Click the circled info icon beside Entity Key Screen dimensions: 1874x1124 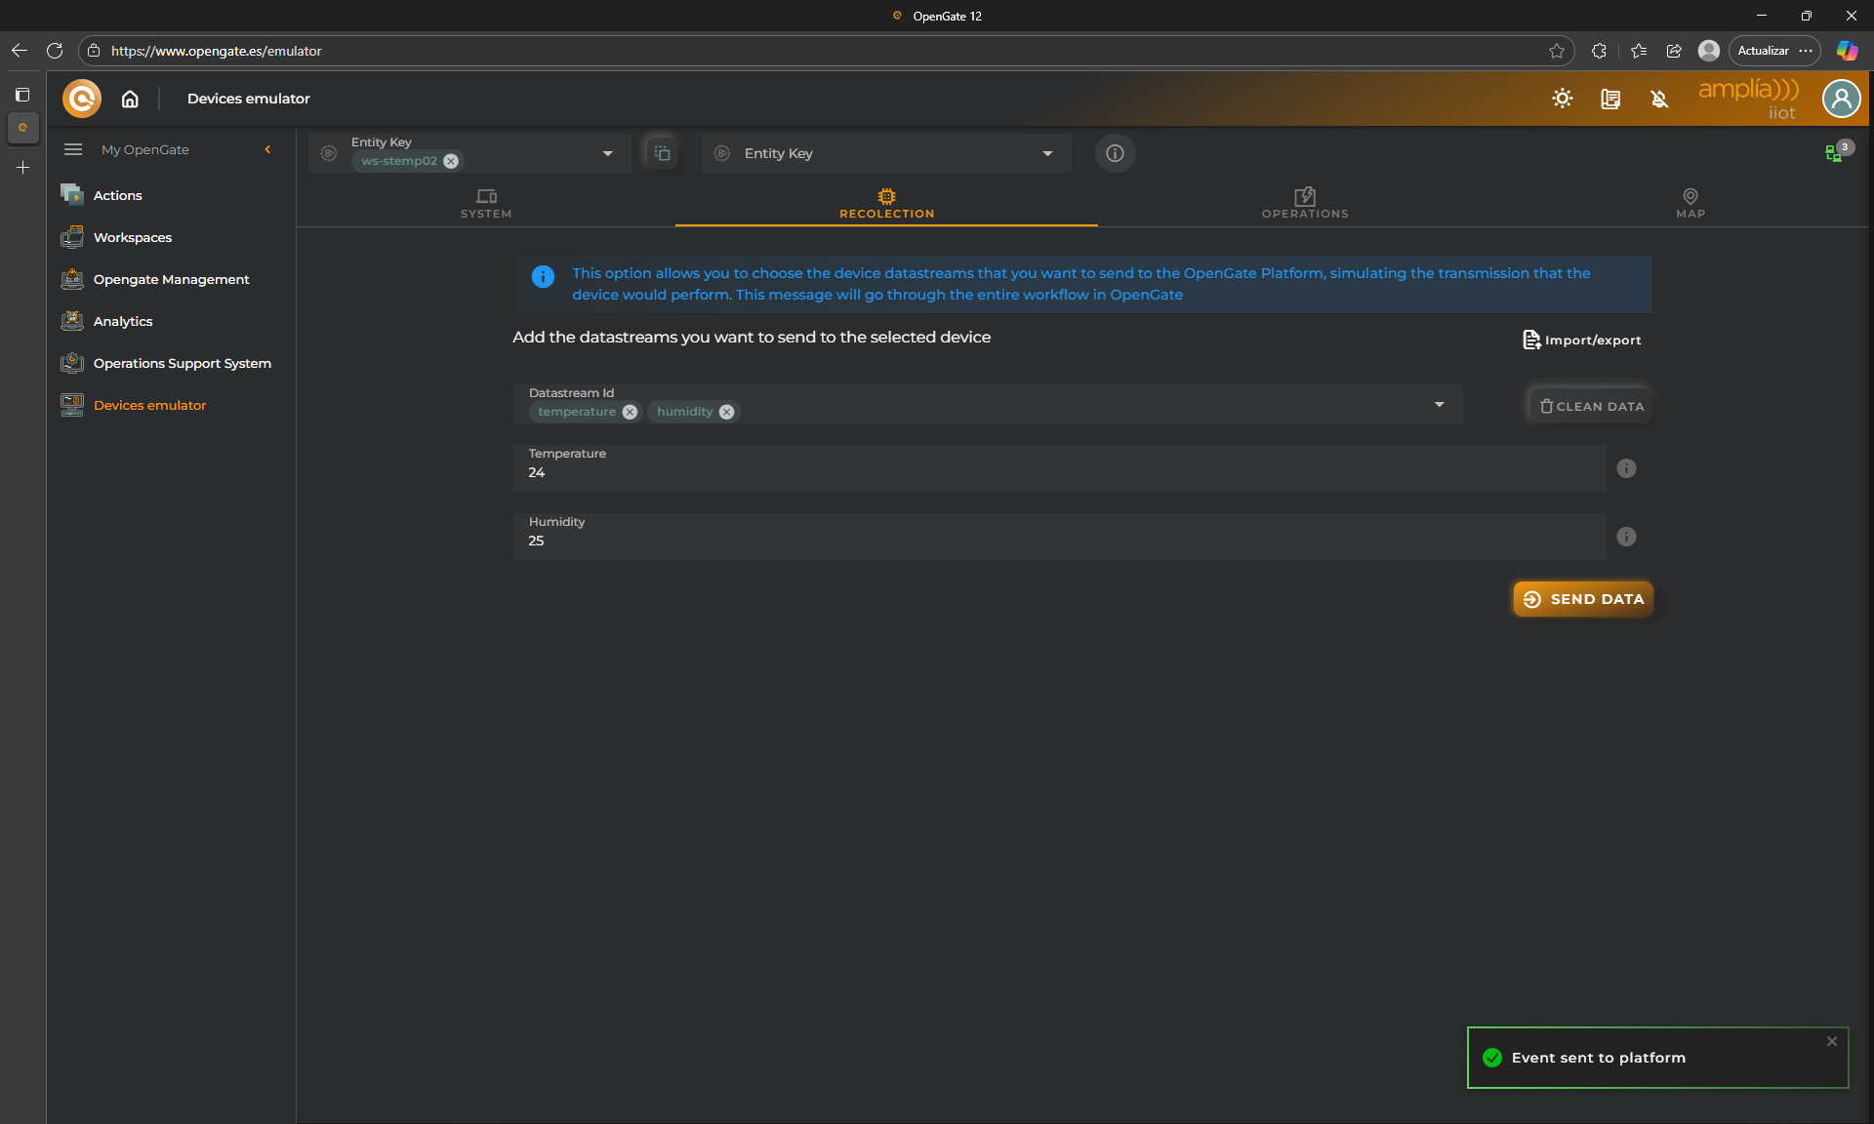(1115, 153)
